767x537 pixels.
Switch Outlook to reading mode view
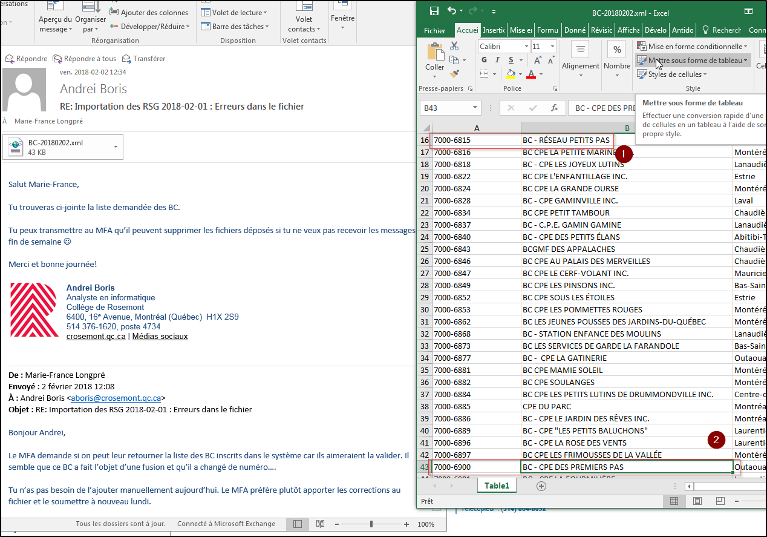tap(320, 524)
